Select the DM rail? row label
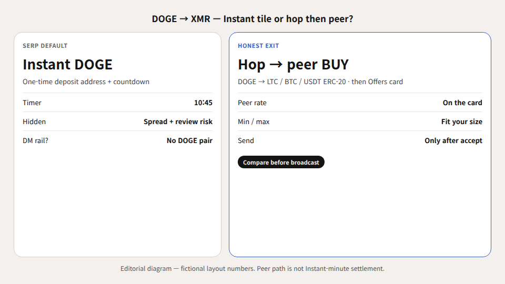This screenshot has width=505, height=284. point(35,141)
